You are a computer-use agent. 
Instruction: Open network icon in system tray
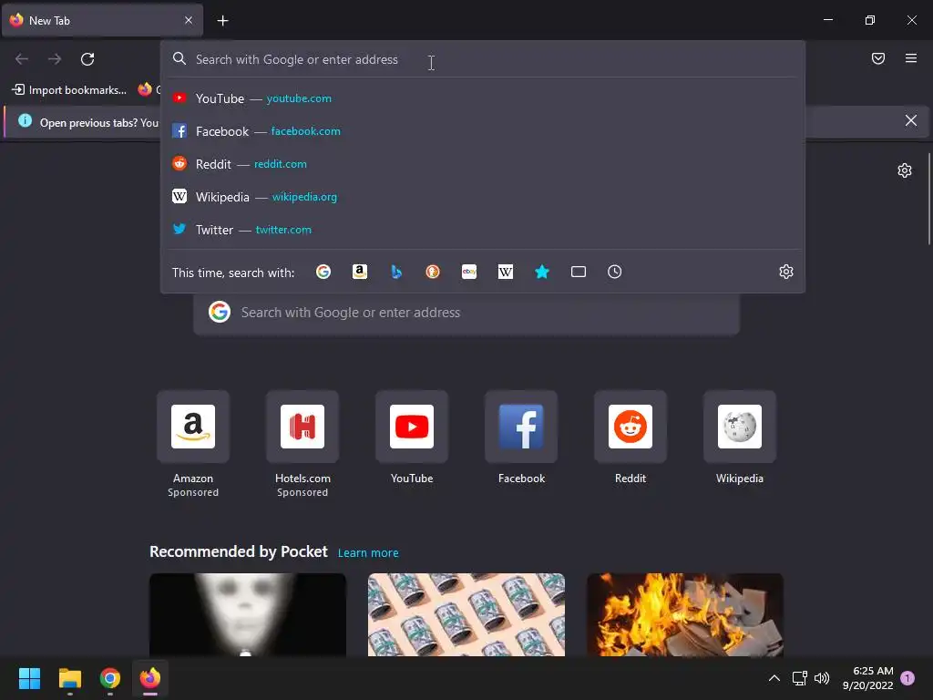(800, 678)
